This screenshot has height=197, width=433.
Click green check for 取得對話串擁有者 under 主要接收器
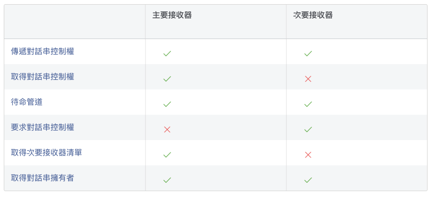167,180
